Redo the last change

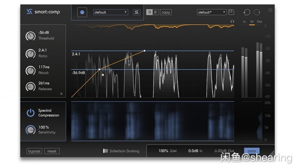coord(257,12)
